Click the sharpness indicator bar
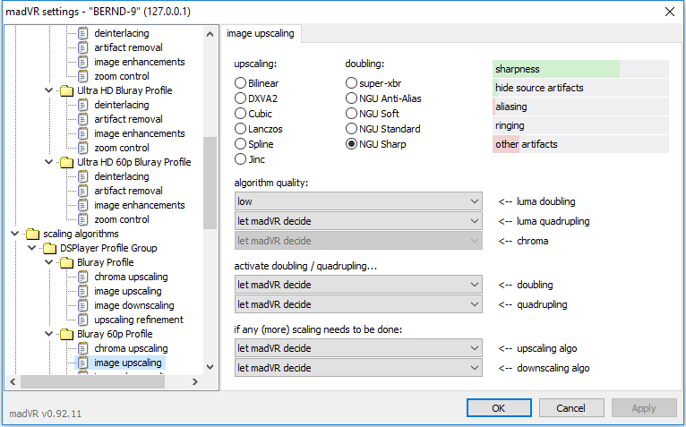Screen dimensions: 686x427 (x=580, y=69)
